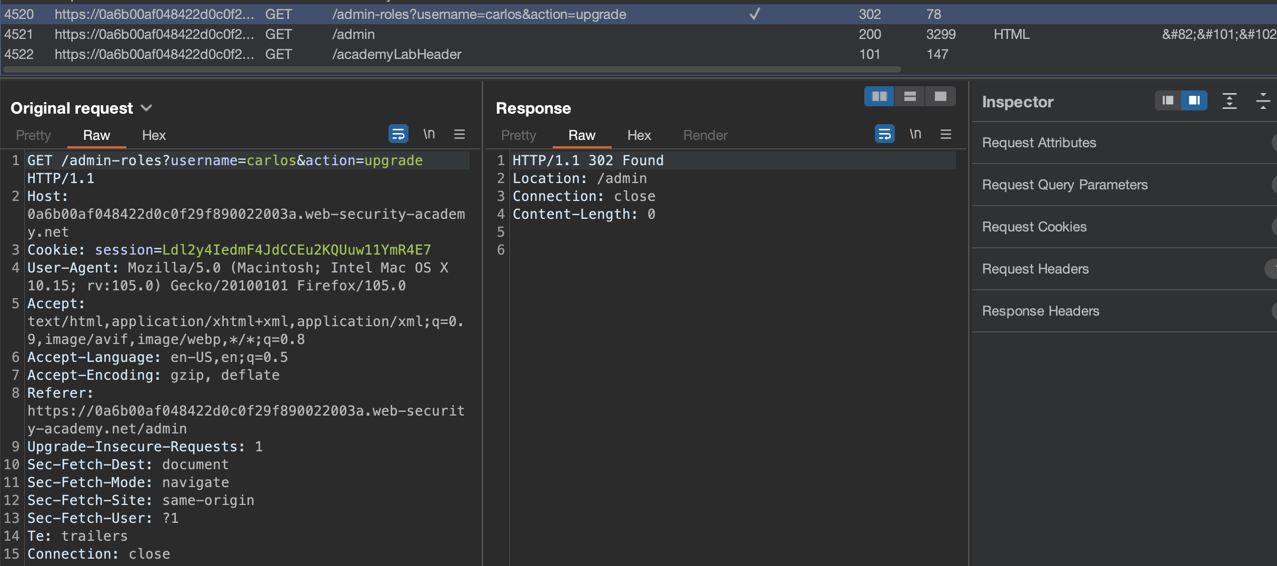1277x566 pixels.
Task: Dock Inspector panel to the right side
Action: pos(1194,100)
